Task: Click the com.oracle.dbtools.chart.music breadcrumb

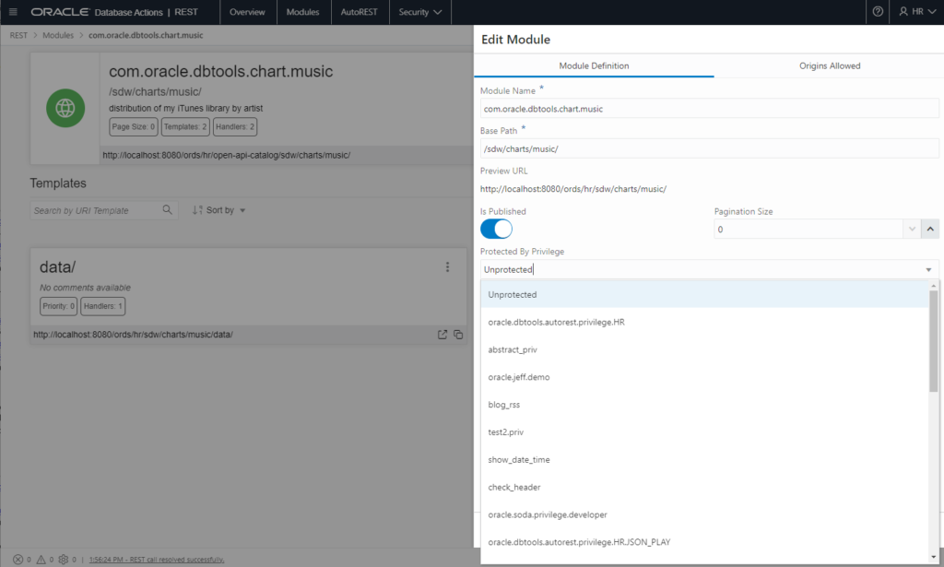Action: [146, 36]
